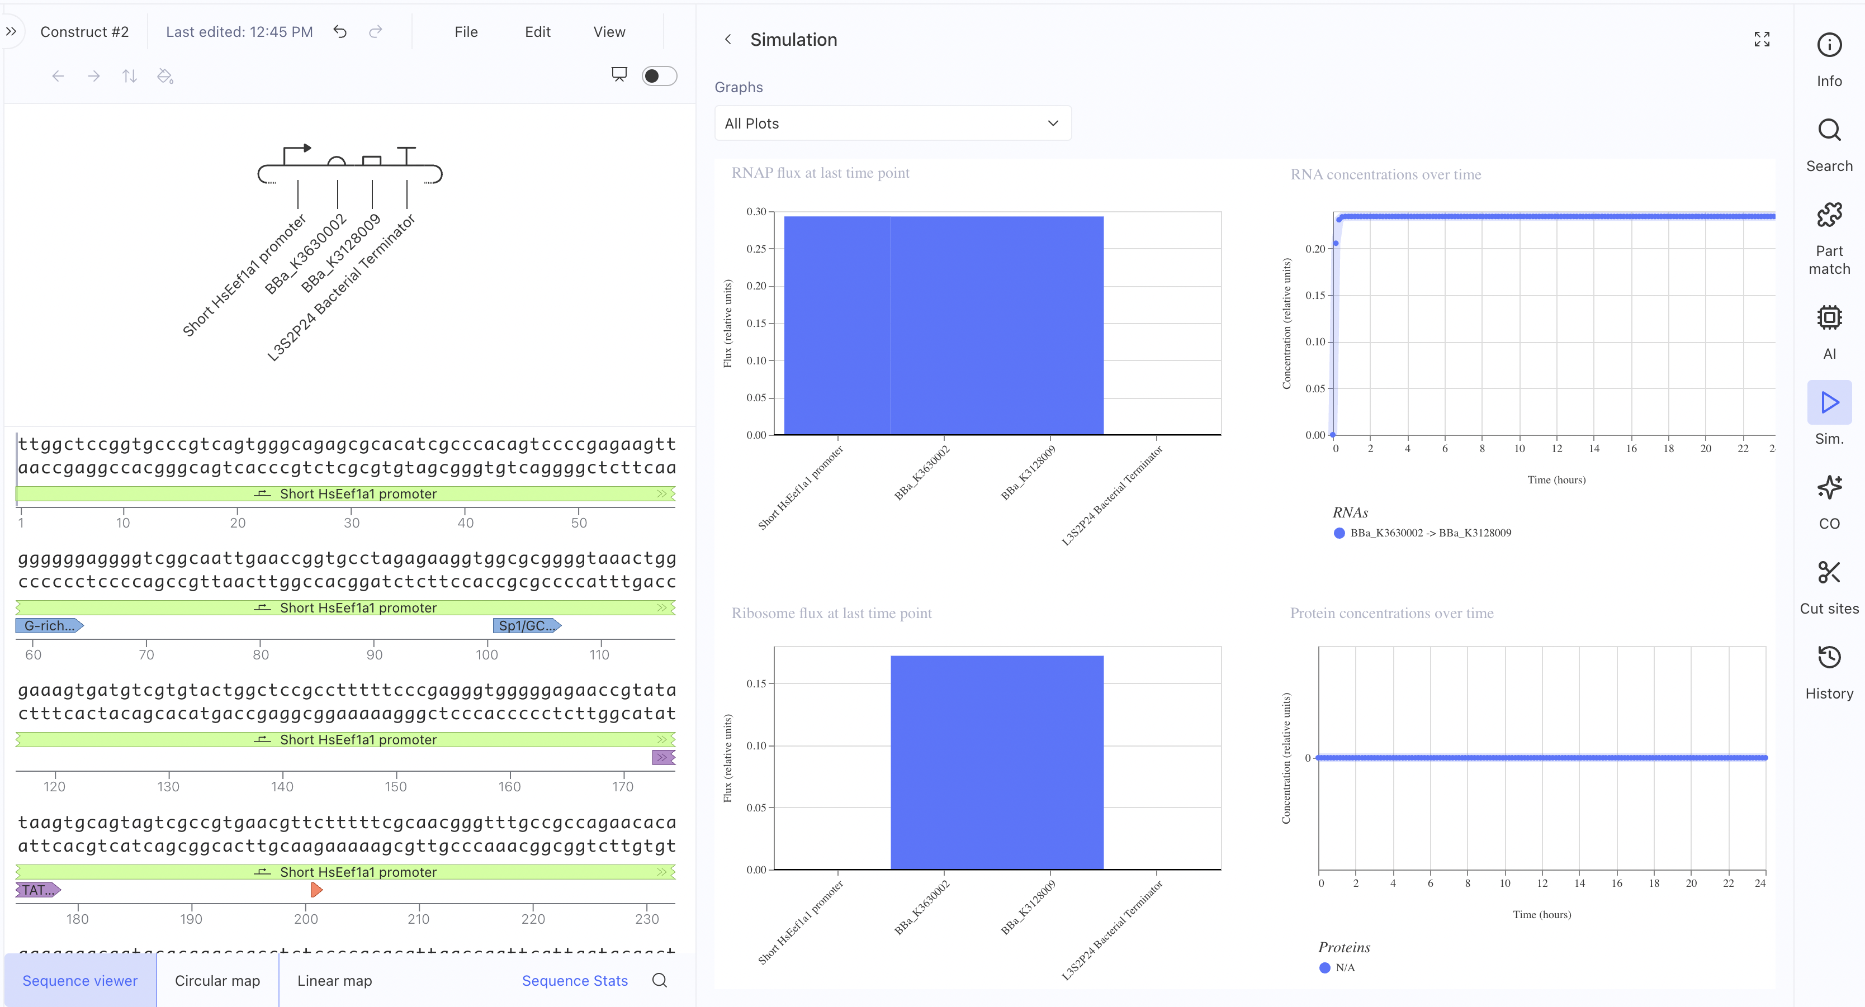Viewport: 1865px width, 1007px height.
Task: Click the reverse direction arrows icon
Action: [130, 76]
